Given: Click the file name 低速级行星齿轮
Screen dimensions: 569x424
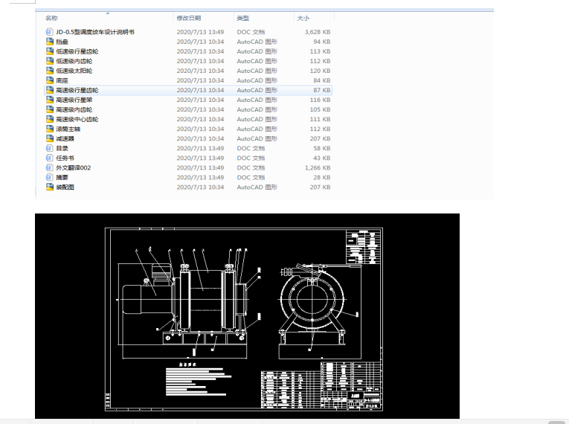Looking at the screenshot, I should tap(77, 51).
